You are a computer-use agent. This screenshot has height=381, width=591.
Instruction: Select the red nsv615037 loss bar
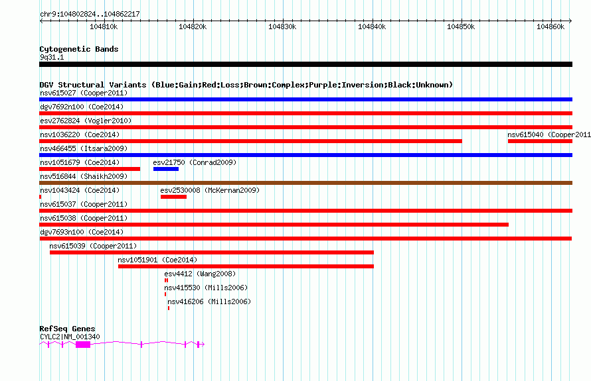(x=305, y=211)
